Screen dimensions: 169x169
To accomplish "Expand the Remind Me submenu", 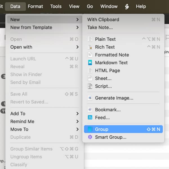I will 77,121.
